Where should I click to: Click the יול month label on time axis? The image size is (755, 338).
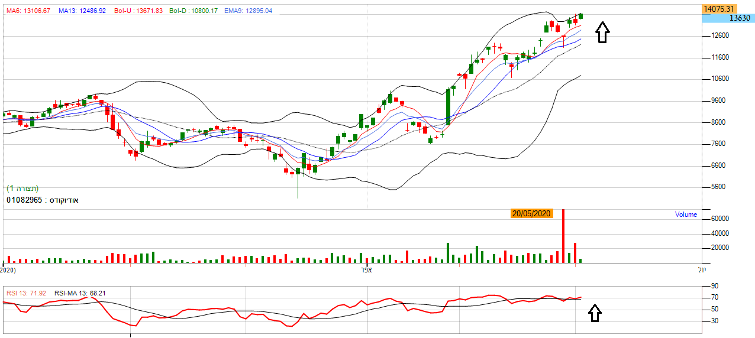coord(702,270)
